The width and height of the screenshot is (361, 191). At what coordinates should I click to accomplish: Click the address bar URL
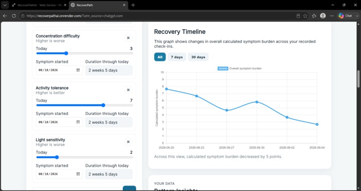[75, 16]
